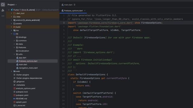Image resolution: width=193 pixels, height=108 pixels.
Task: Click the firebase_core package import string
Action: 105,23
